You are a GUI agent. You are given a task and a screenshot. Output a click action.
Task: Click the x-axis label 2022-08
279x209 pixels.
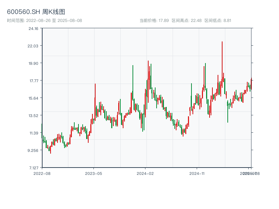pyautogui.click(x=42, y=173)
